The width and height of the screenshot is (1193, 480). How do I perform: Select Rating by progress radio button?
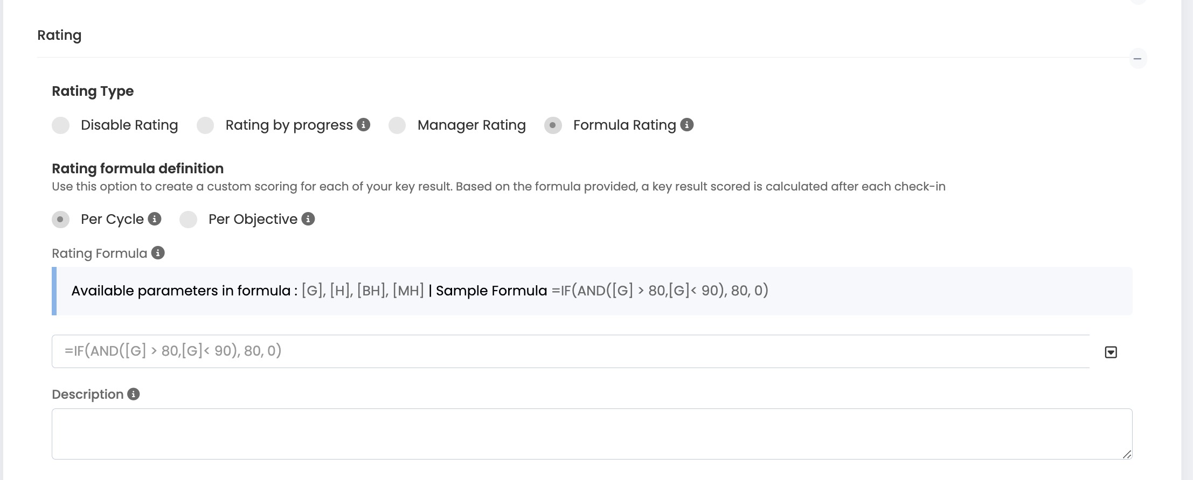[x=205, y=125]
